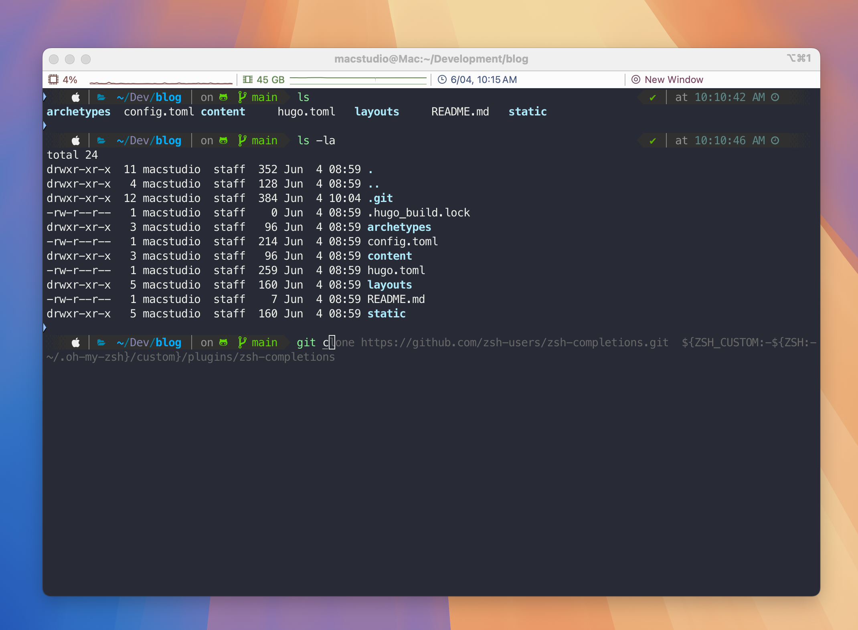This screenshot has width=858, height=630.
Task: Click the blue mark above ls -la prompt
Action: (45, 126)
